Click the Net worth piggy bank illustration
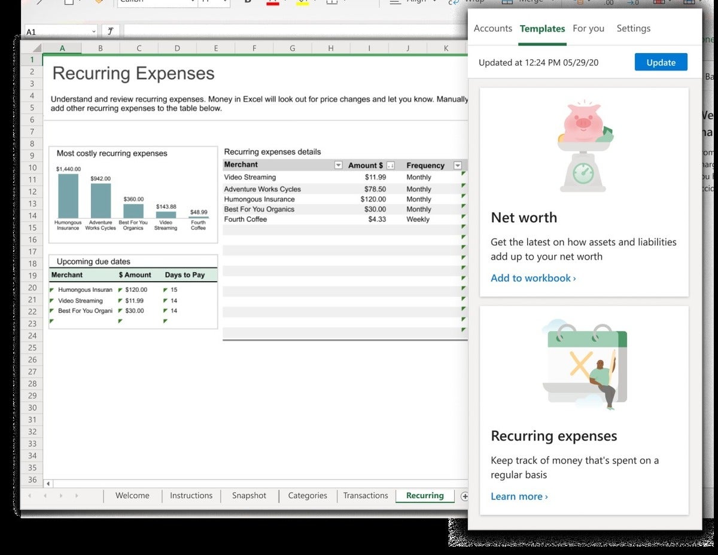The image size is (718, 555). pos(584,147)
